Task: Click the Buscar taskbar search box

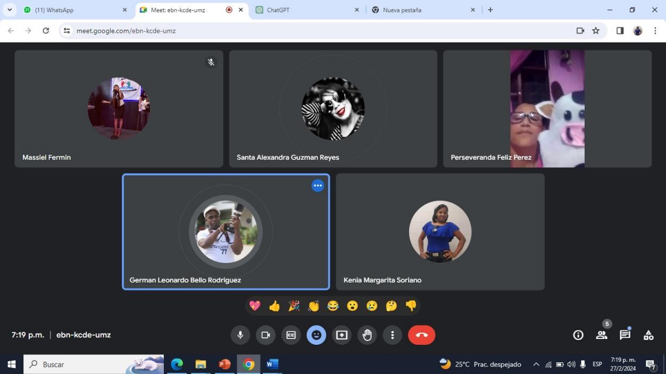Action: pyautogui.click(x=94, y=364)
